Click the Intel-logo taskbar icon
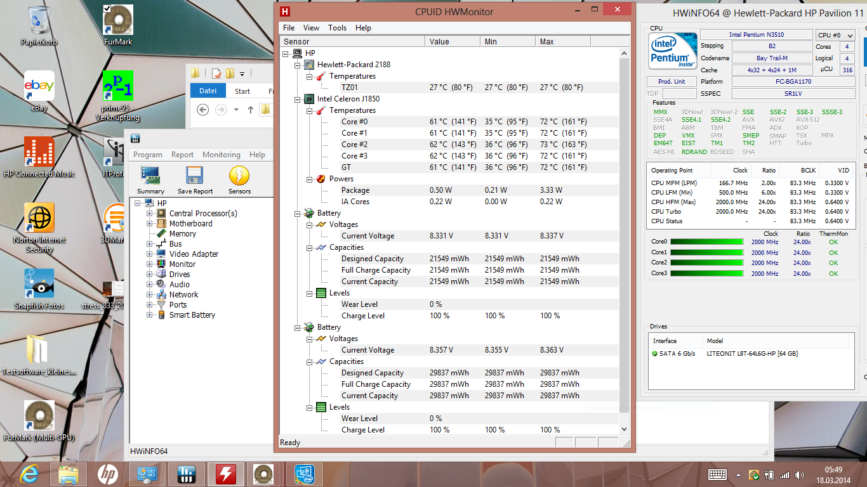Image resolution: width=867 pixels, height=487 pixels. tap(304, 474)
